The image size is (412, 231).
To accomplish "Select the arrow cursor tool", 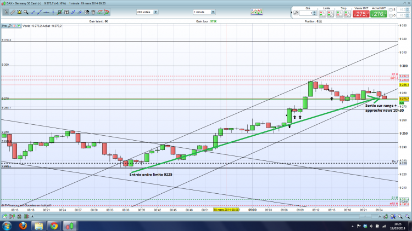I will (x=6, y=12).
